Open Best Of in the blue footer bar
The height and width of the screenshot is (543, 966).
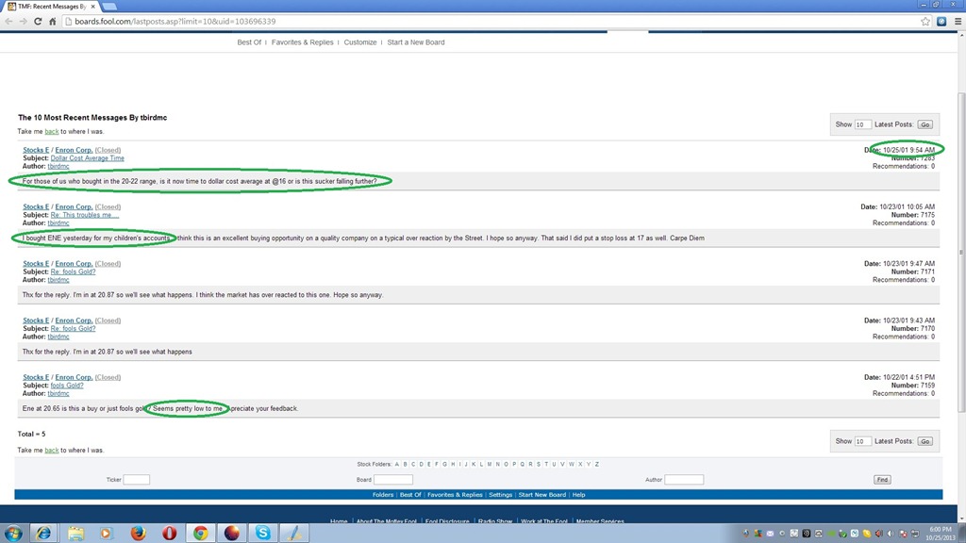(x=410, y=495)
